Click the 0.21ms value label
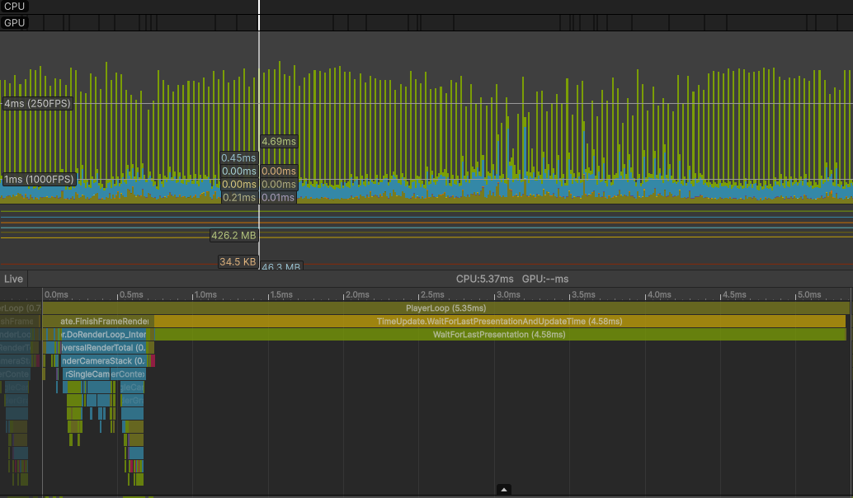Image resolution: width=853 pixels, height=498 pixels. (x=238, y=197)
